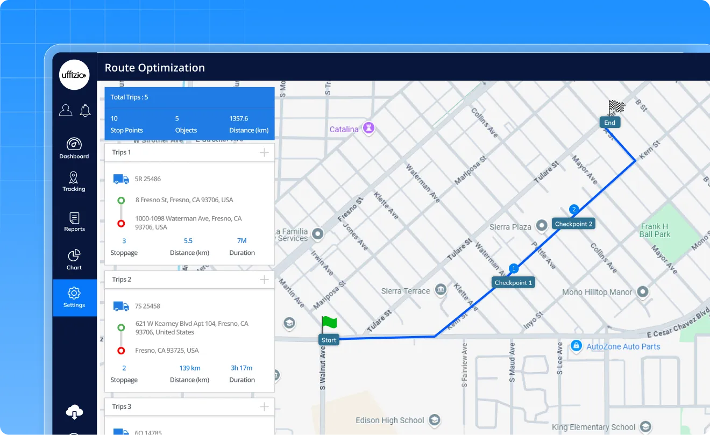Open the user profile icon
Image resolution: width=710 pixels, height=435 pixels.
pyautogui.click(x=65, y=110)
